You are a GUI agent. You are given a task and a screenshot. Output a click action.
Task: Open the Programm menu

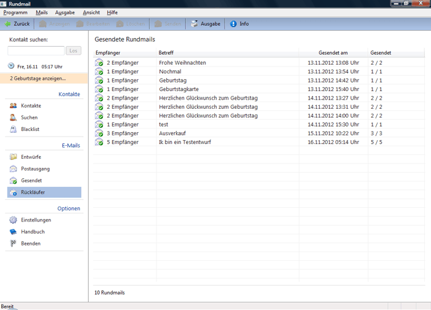coord(15,13)
